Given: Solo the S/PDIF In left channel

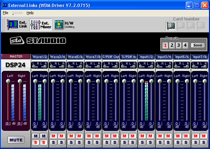Looking at the screenshot, I should [124, 142].
